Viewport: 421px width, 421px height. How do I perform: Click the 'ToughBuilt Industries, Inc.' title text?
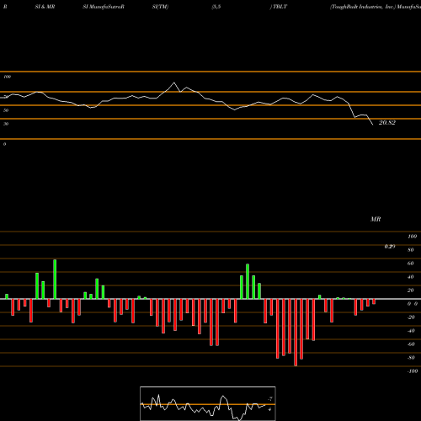coord(363,7)
